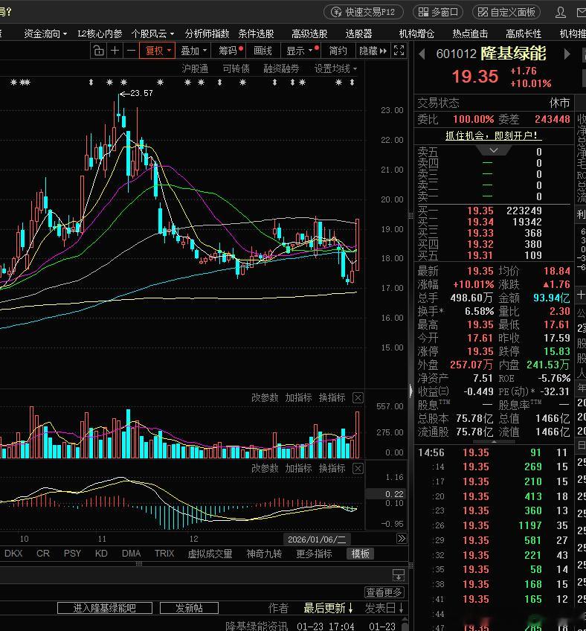Viewport: 586px width, 631px height.
Task: Expand the 复权 dropdown
Action: point(157,51)
